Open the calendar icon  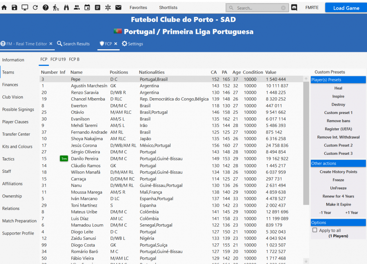point(87,7)
